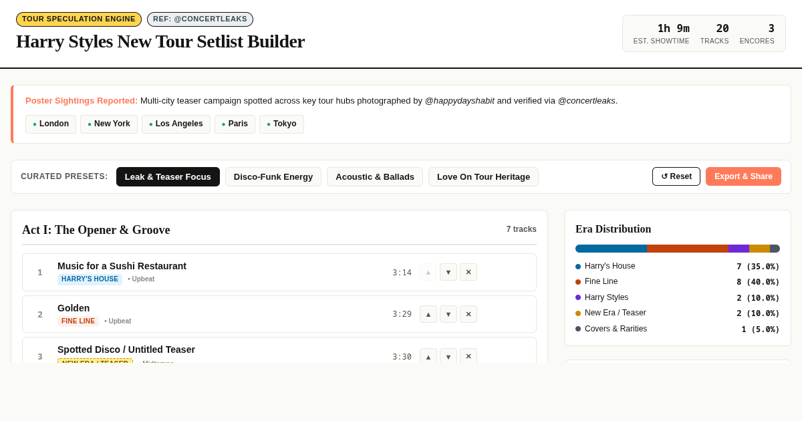Click the @happydayshabit mention
The width and height of the screenshot is (802, 421).
(460, 101)
